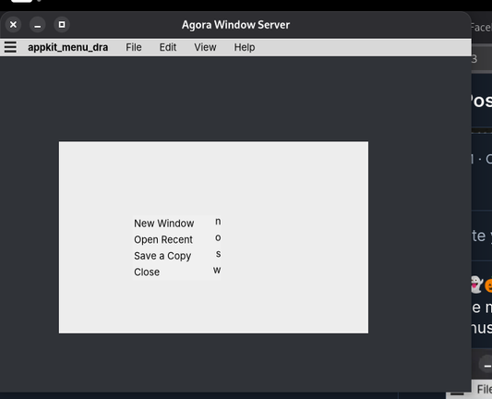Open the hamburger menu icon
Viewport: 492px width, 399px height.
tap(10, 47)
